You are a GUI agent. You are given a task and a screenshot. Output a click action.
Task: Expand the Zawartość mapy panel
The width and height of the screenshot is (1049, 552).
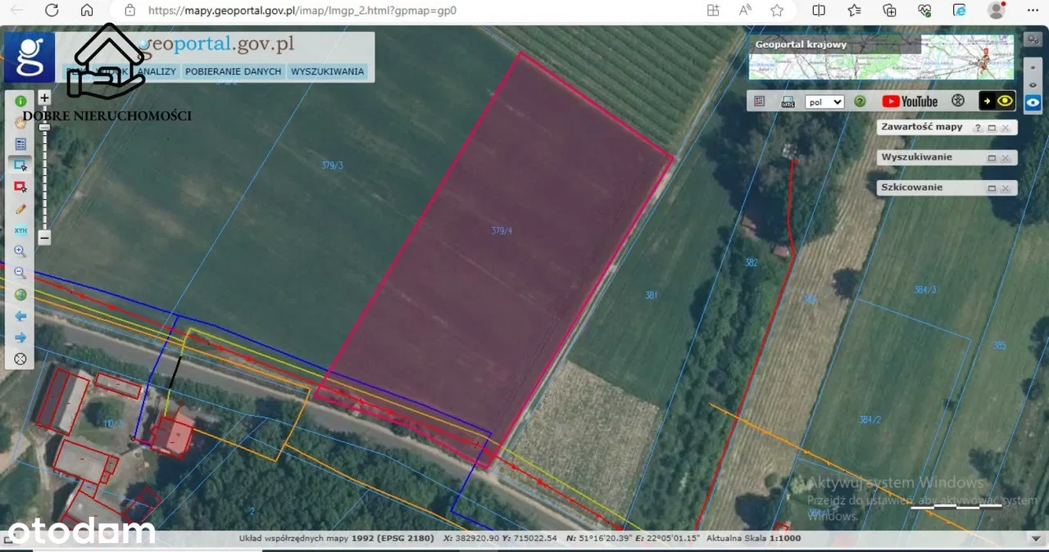(992, 128)
